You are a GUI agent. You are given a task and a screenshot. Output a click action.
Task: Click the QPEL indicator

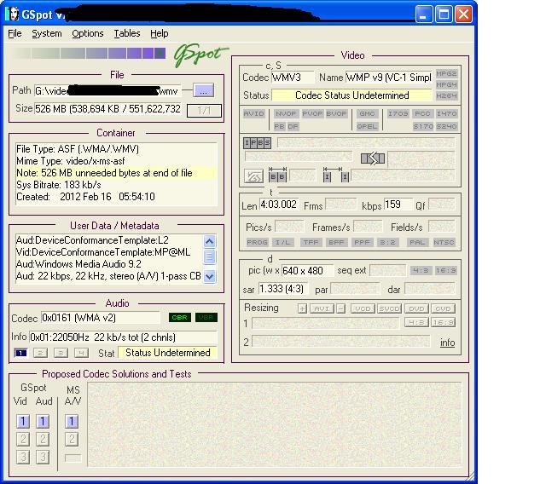click(367, 126)
